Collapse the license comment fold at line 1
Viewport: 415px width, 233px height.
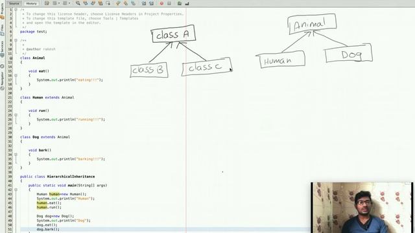coord(16,10)
